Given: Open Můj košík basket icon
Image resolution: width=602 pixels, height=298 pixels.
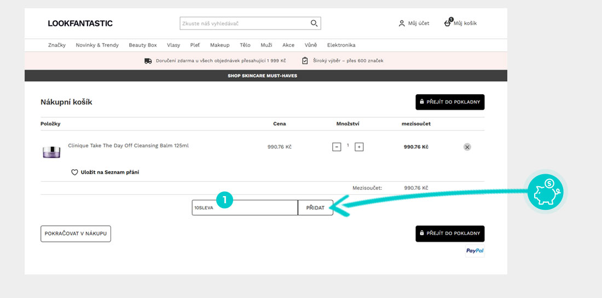Looking at the screenshot, I should (448, 23).
